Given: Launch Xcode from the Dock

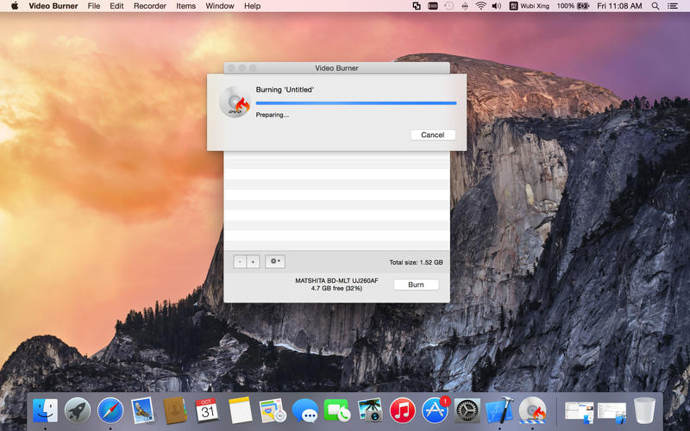Looking at the screenshot, I should pos(500,409).
